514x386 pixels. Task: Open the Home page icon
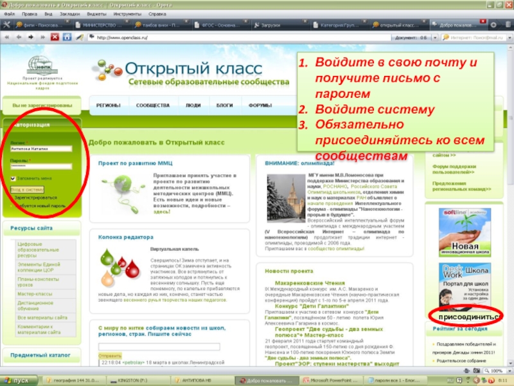67,37
